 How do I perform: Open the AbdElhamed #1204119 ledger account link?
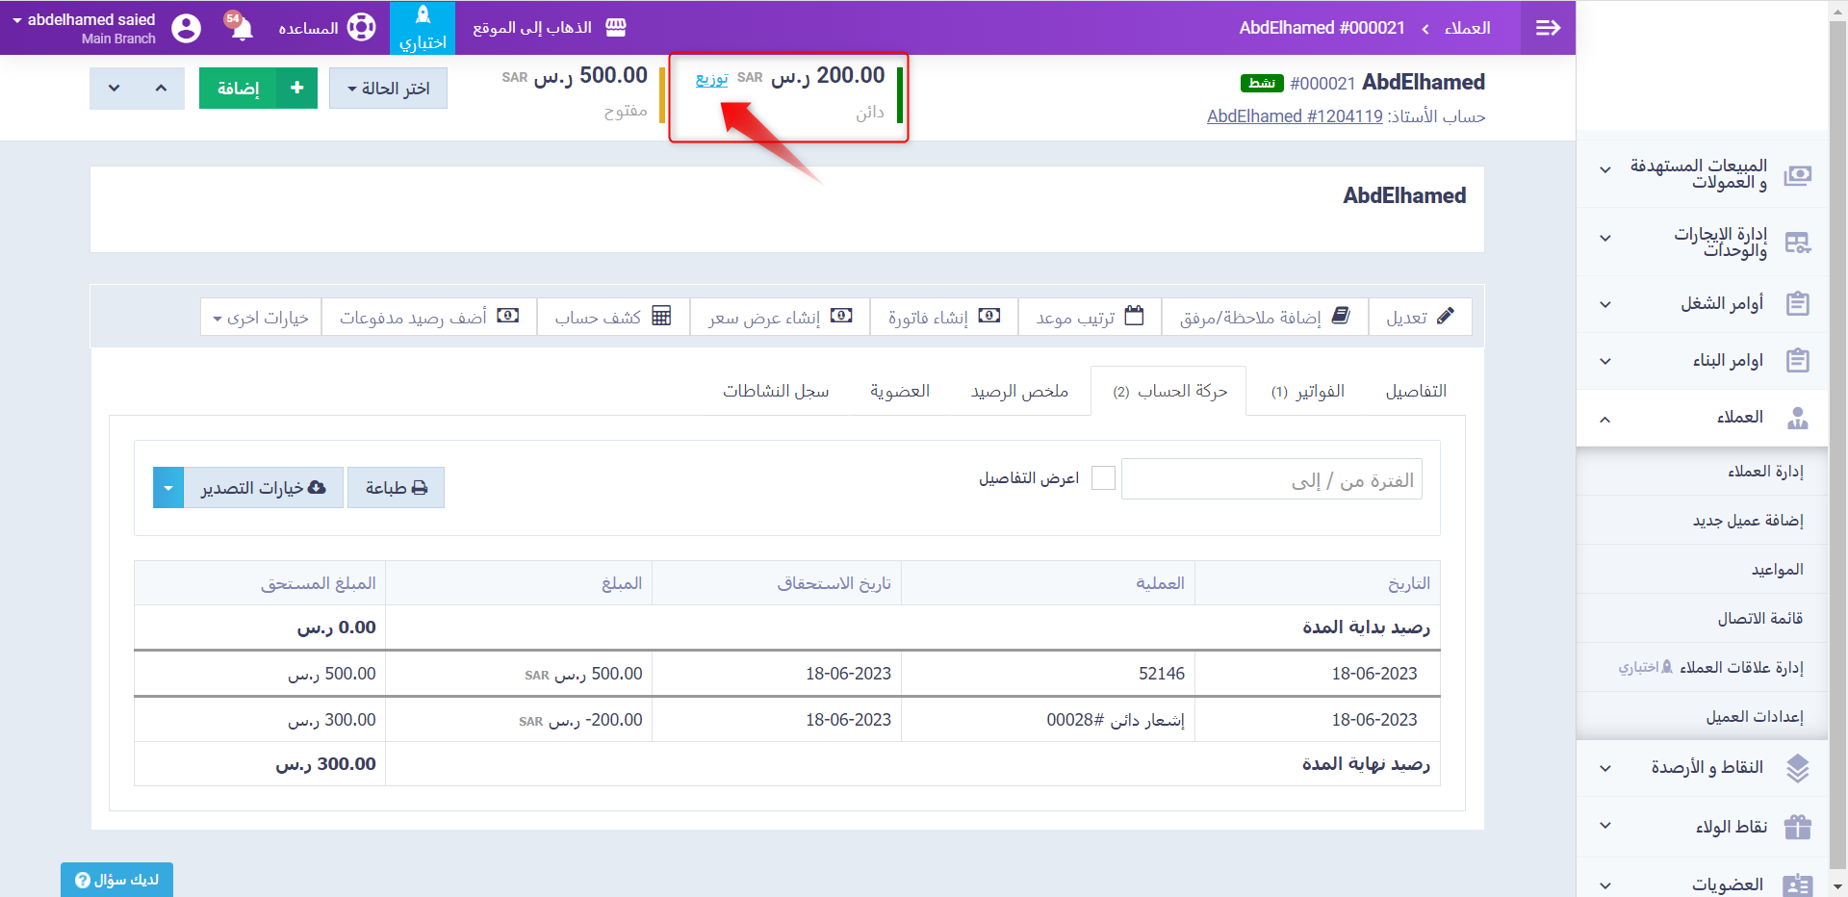(x=1294, y=116)
